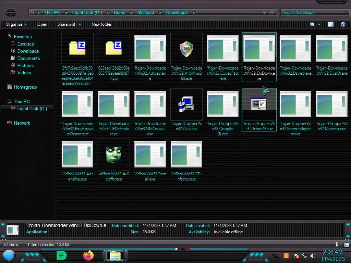This screenshot has height=263, width=351.
Task: Click the Open toolbar button
Action: (x=42, y=24)
